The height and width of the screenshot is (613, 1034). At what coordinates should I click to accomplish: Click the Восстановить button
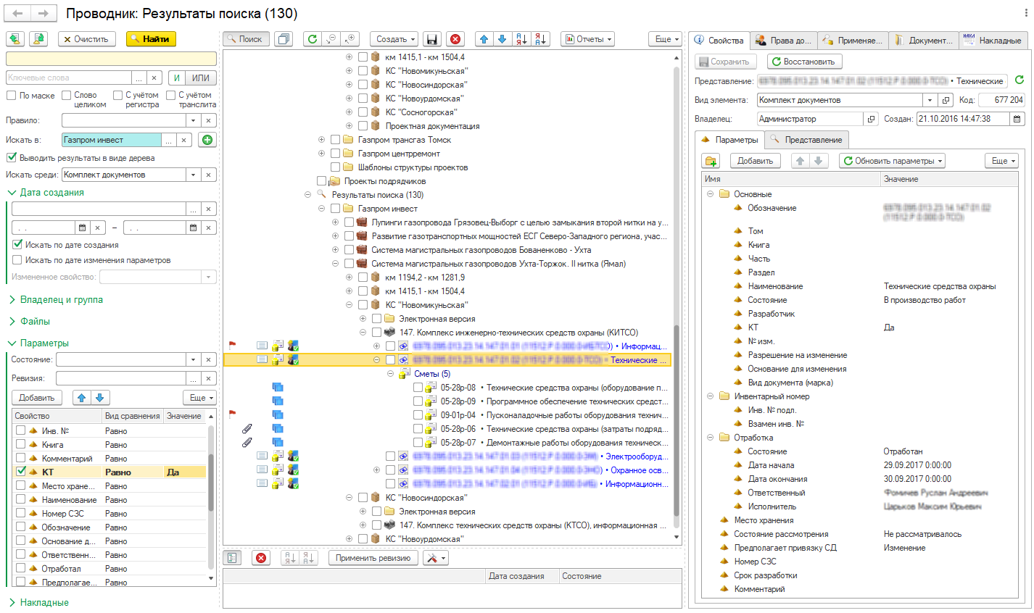[803, 62]
